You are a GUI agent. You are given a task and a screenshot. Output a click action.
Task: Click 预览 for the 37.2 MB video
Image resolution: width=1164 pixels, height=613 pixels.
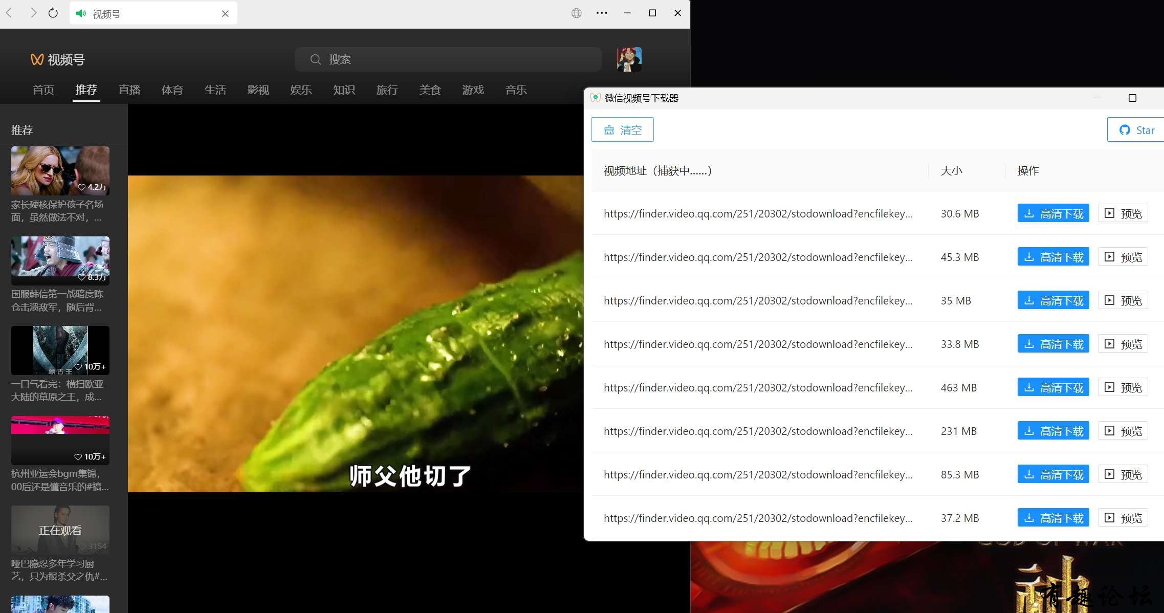point(1123,518)
